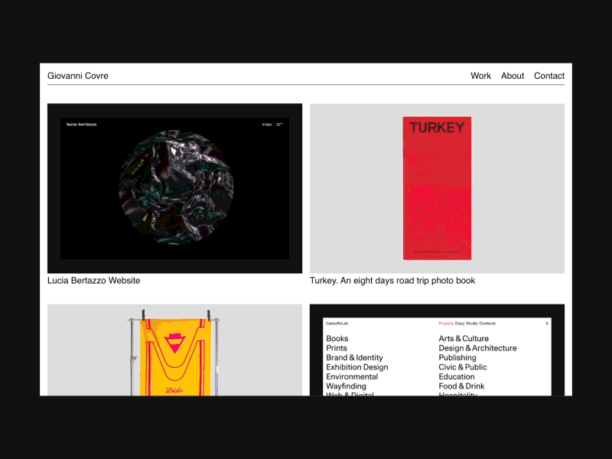Click the abstract metallic circle image
This screenshot has height=459, width=612.
click(x=176, y=187)
